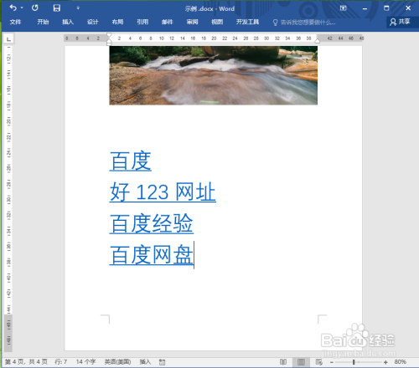Screen dimensions: 419x368
Task: Open the 文件 menu
Action: pos(15,22)
